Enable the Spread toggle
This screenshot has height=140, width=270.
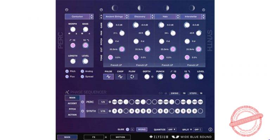tap(82, 77)
